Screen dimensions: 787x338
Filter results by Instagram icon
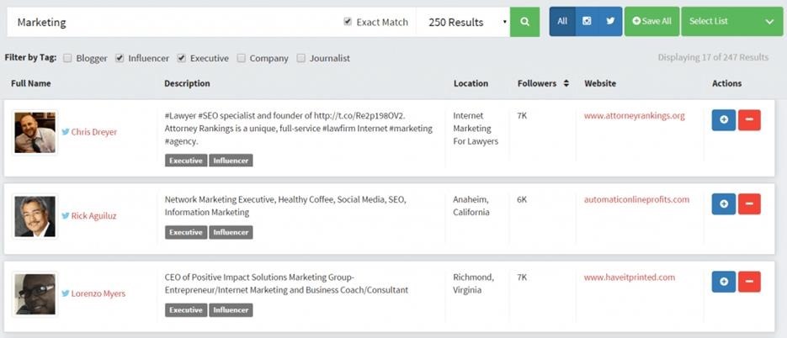click(587, 21)
